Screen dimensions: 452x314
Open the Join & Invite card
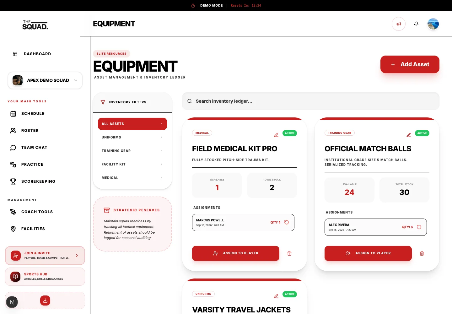tap(45, 256)
